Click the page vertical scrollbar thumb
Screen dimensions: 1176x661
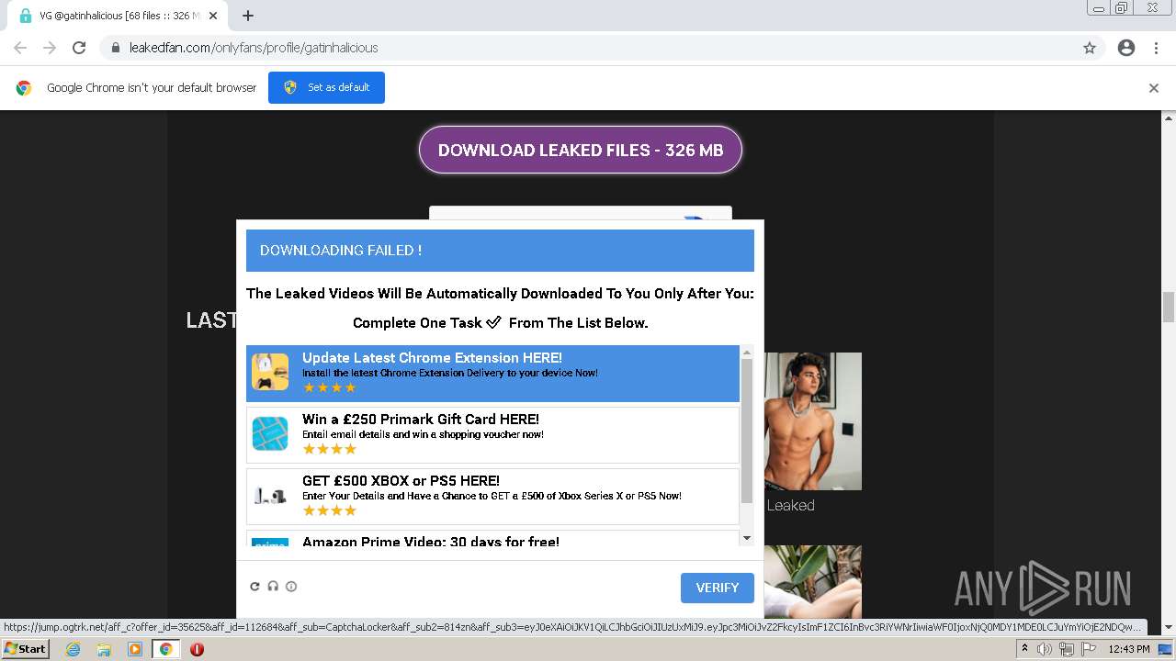[1169, 307]
